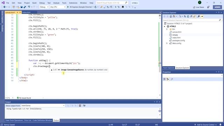
Task: Toggle the bookmark toolbar icon
Action: point(123,7)
